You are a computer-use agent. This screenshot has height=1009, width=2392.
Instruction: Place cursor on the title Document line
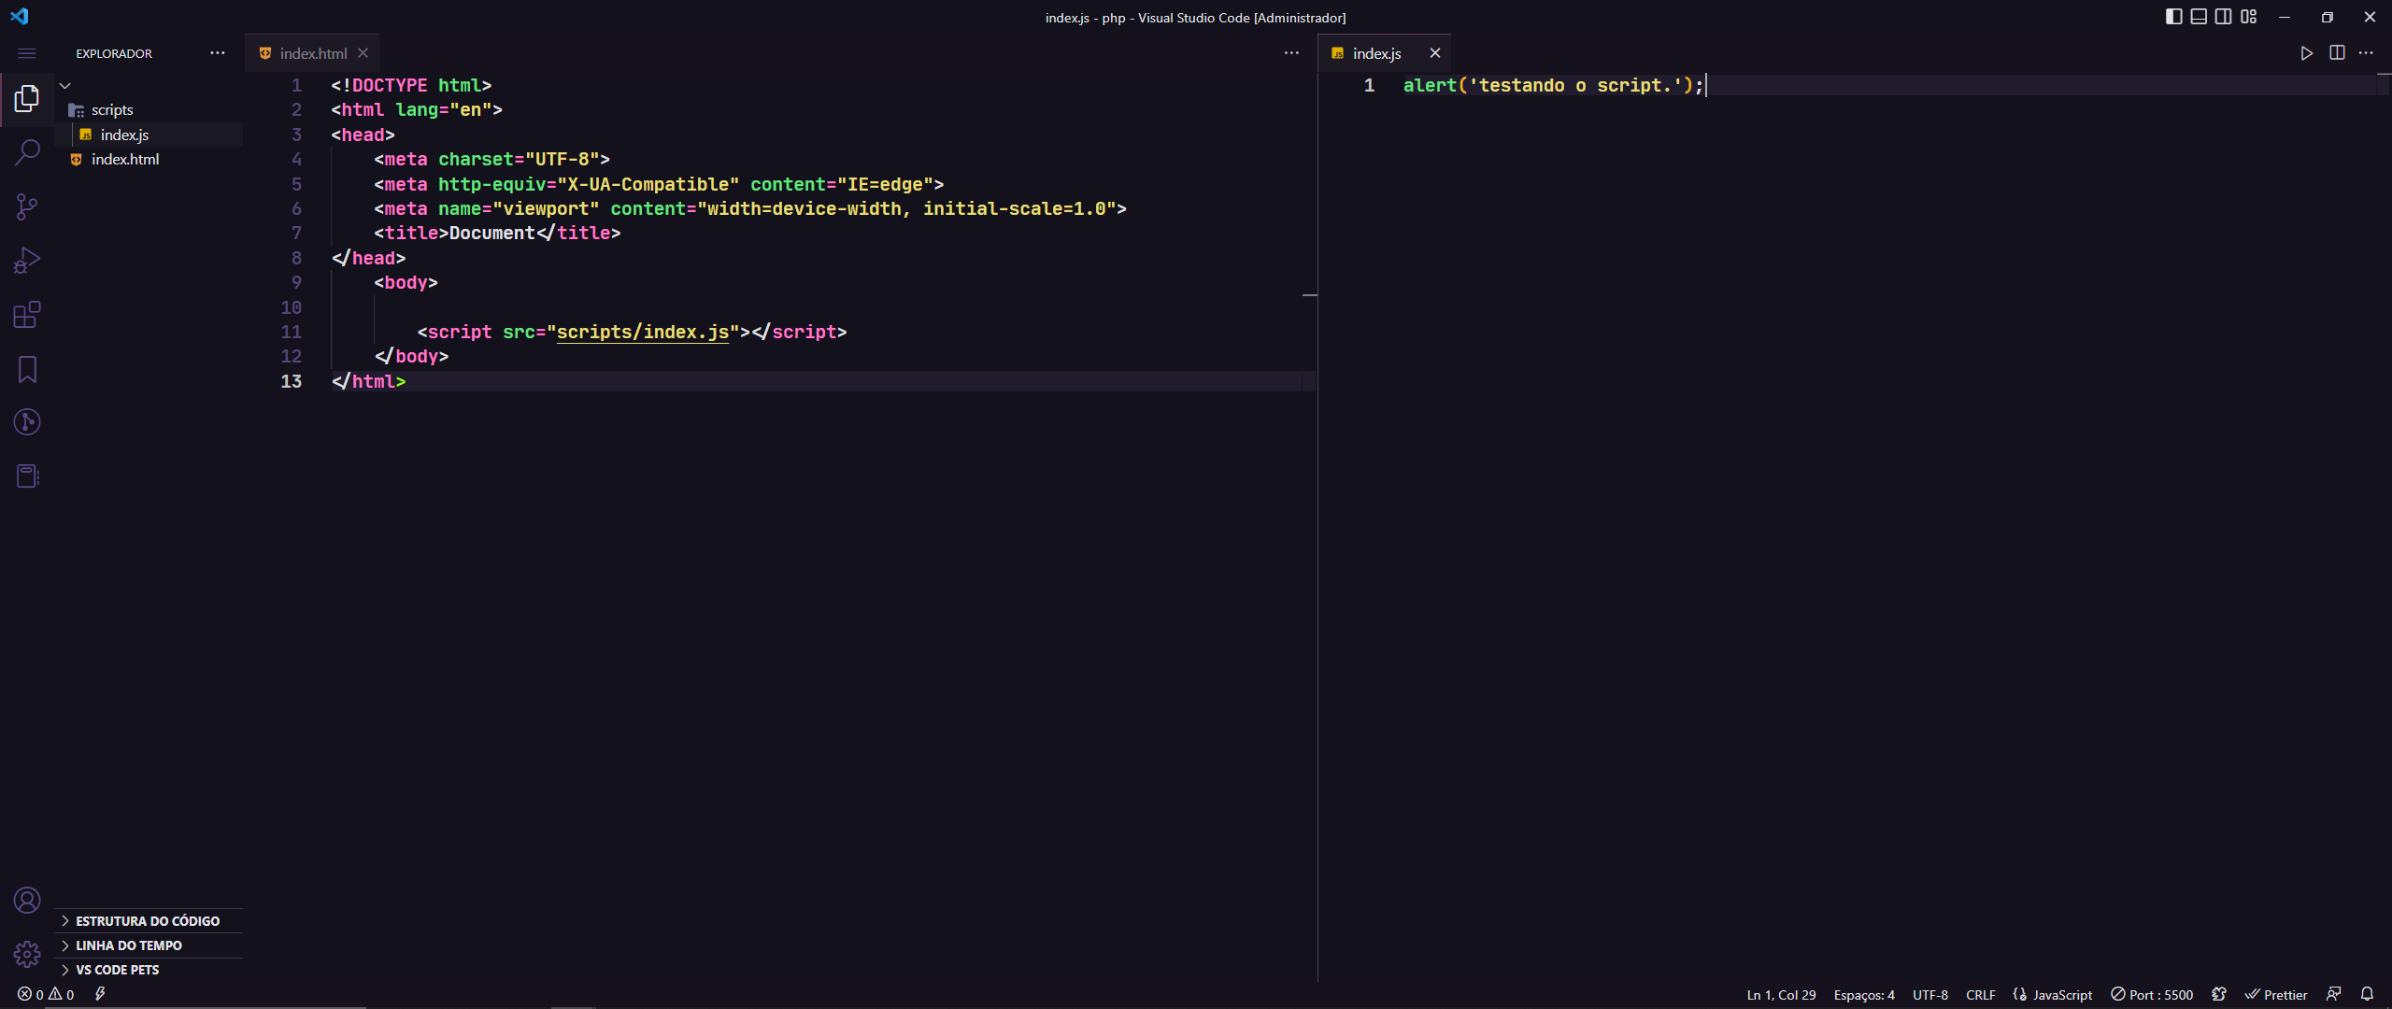pyautogui.click(x=497, y=234)
